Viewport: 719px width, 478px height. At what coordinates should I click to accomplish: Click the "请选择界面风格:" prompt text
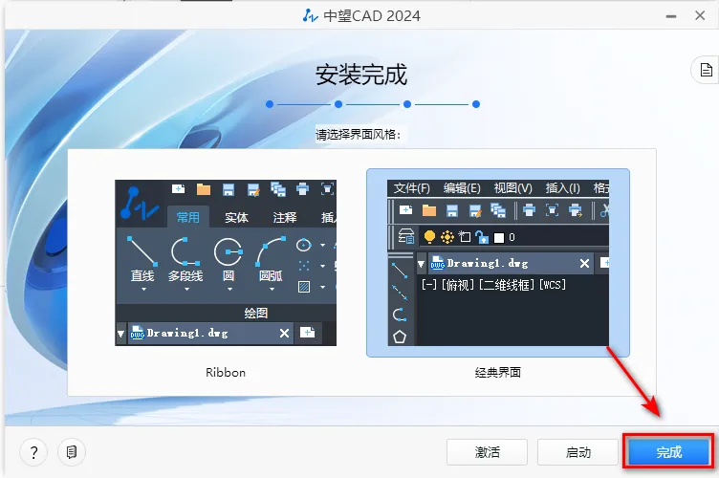[x=359, y=134]
